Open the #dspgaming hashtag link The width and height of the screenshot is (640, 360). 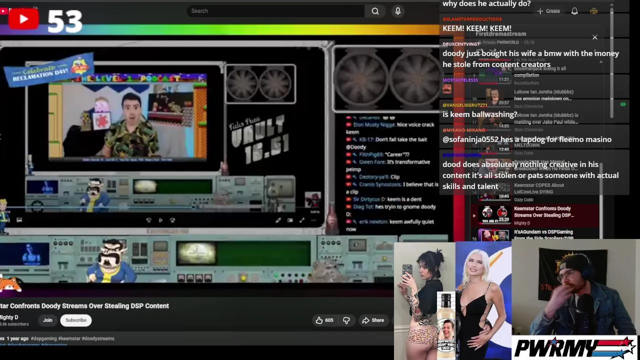pos(44,338)
